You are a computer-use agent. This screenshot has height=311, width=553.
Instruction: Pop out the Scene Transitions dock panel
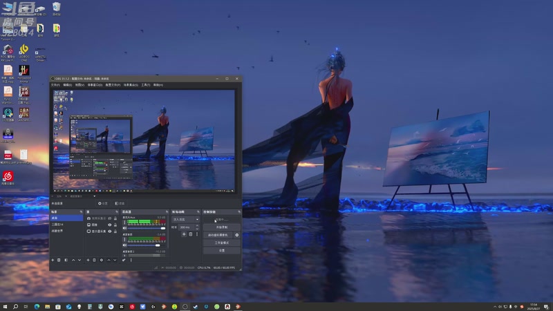click(198, 212)
